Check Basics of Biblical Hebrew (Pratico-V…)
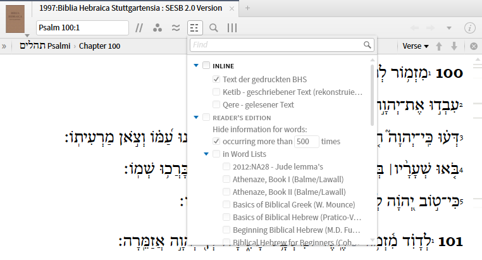The image size is (482, 260). pyautogui.click(x=226, y=217)
